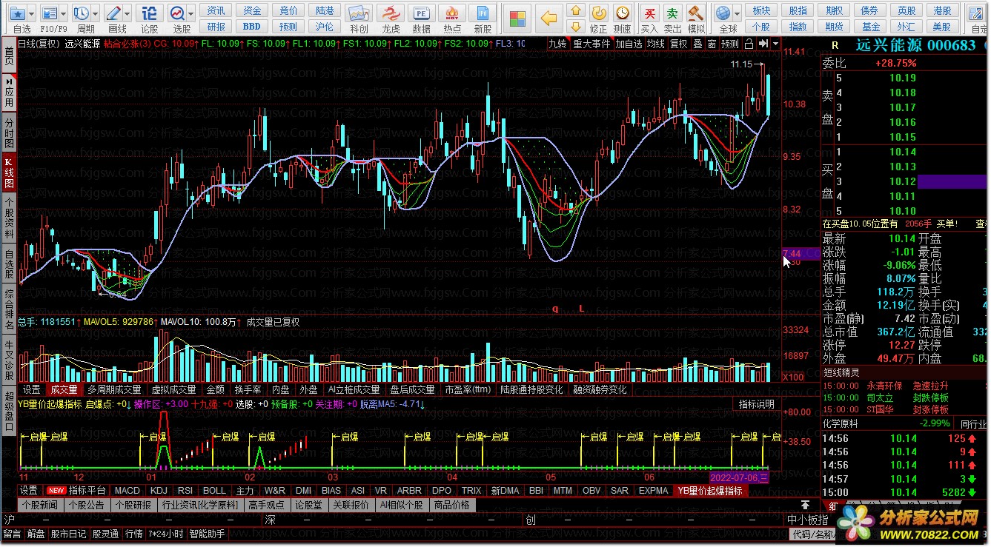The width and height of the screenshot is (991, 547).
Task: Expand the 全球 dropdown arrow
Action: click(x=737, y=13)
